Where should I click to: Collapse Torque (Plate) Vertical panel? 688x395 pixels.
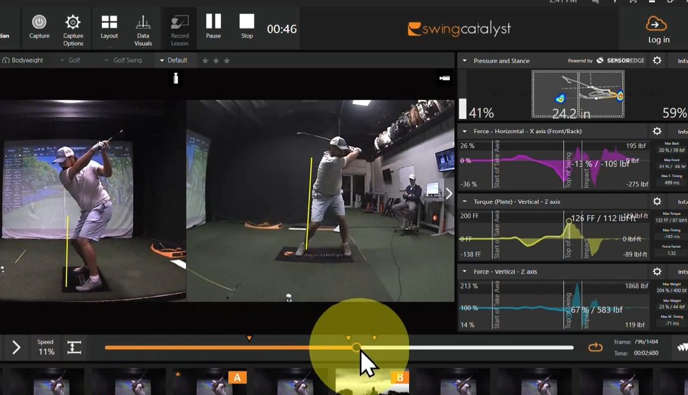click(464, 201)
